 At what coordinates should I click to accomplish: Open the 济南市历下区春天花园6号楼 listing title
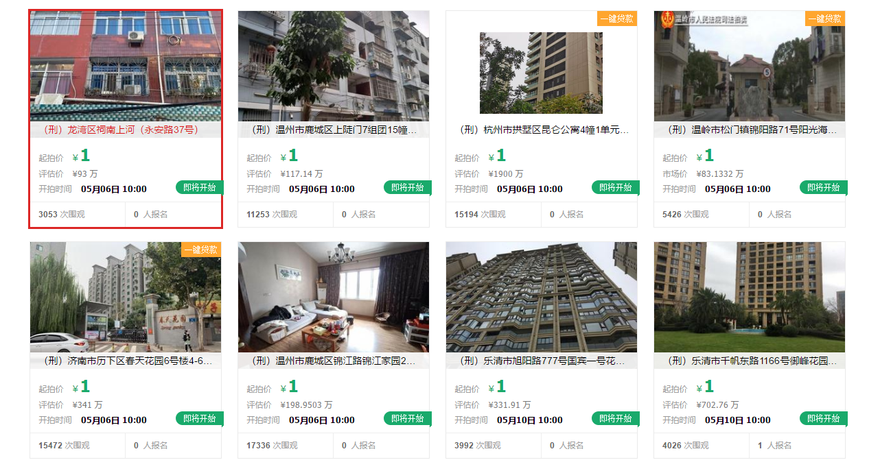tap(126, 361)
